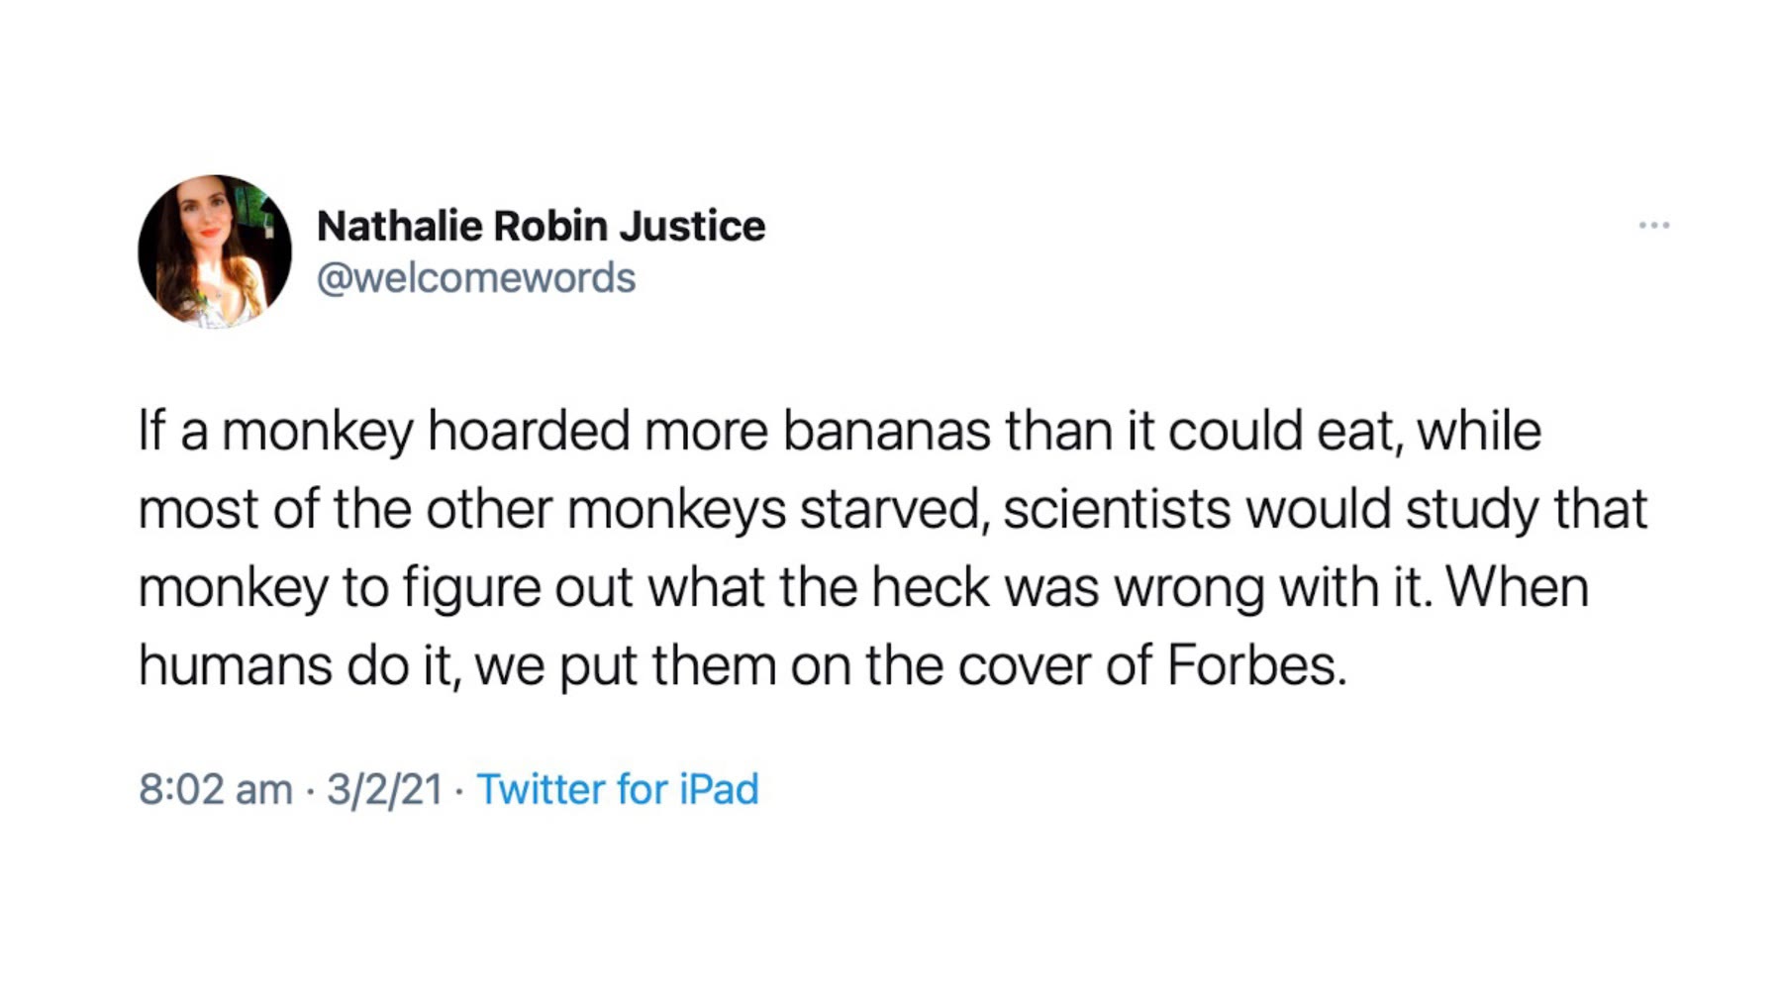
Task: Click the 3/2/21 tweet date
Action: coord(384,789)
